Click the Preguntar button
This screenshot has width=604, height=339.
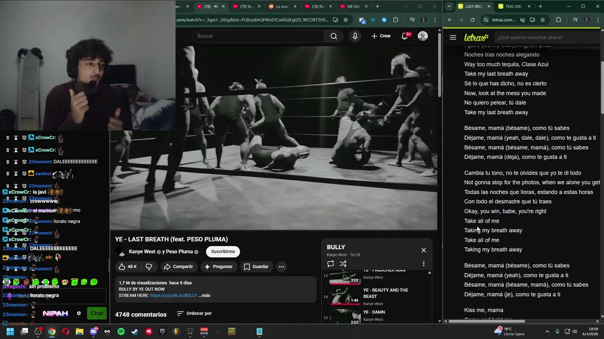tap(218, 266)
